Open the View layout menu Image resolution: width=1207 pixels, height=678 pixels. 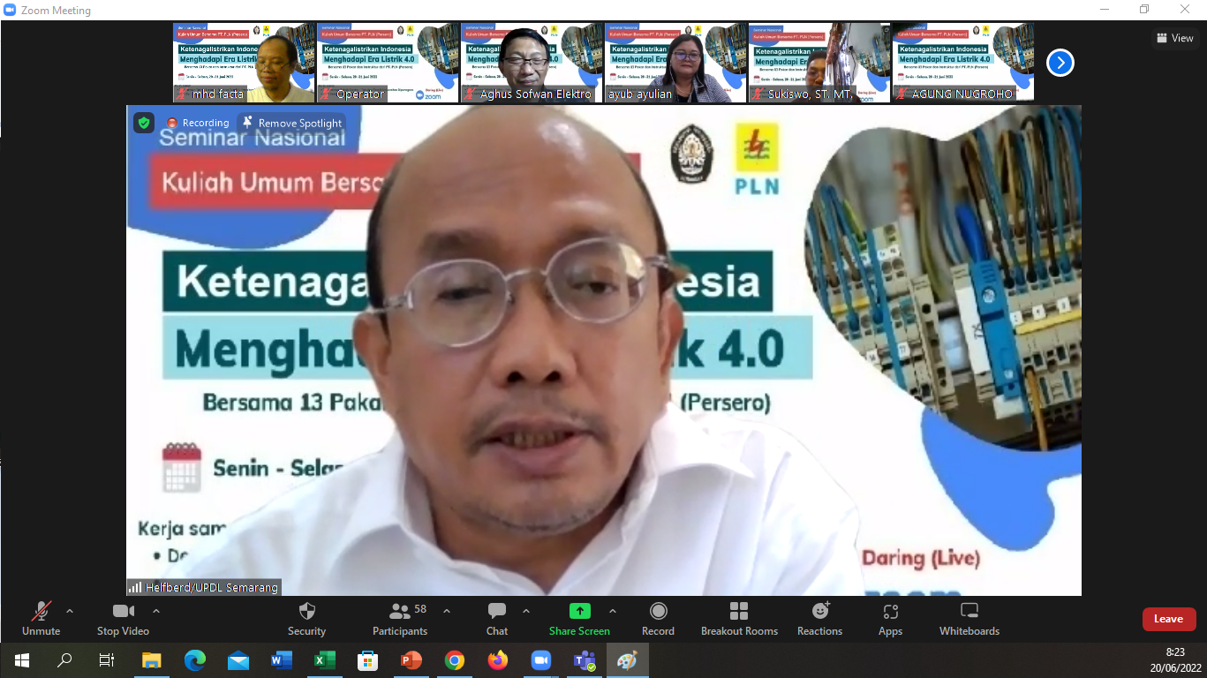tap(1174, 38)
